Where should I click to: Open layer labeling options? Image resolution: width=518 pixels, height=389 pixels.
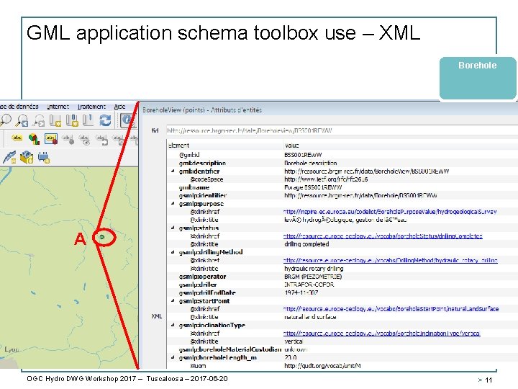[17, 138]
